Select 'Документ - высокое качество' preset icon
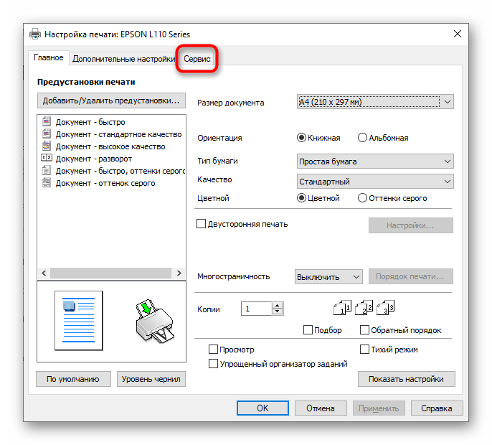Viewport: 492px width, 445px height. (47, 146)
